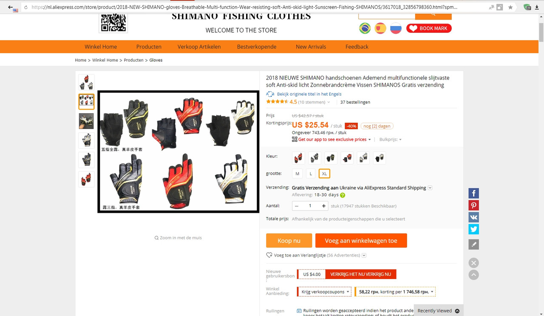The image size is (544, 316).
Task: Click Voeg aan winkelwagen toe button
Action: (361, 240)
